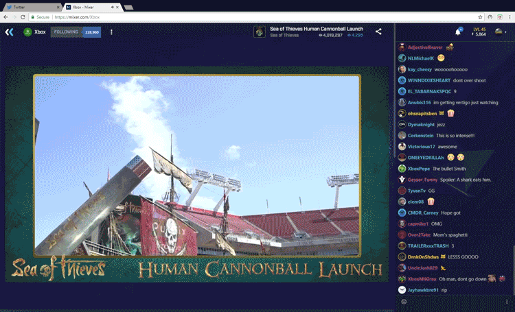Click the Mixer double-chevron logo at top left
The image size is (515, 312).
(x=9, y=32)
